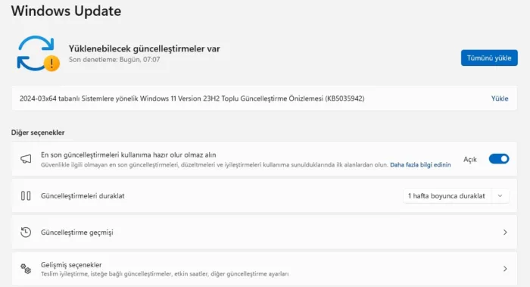Click En son güncelleştirmeleri kullanıma hazır title
This screenshot has height=287, width=530.
pyautogui.click(x=129, y=154)
